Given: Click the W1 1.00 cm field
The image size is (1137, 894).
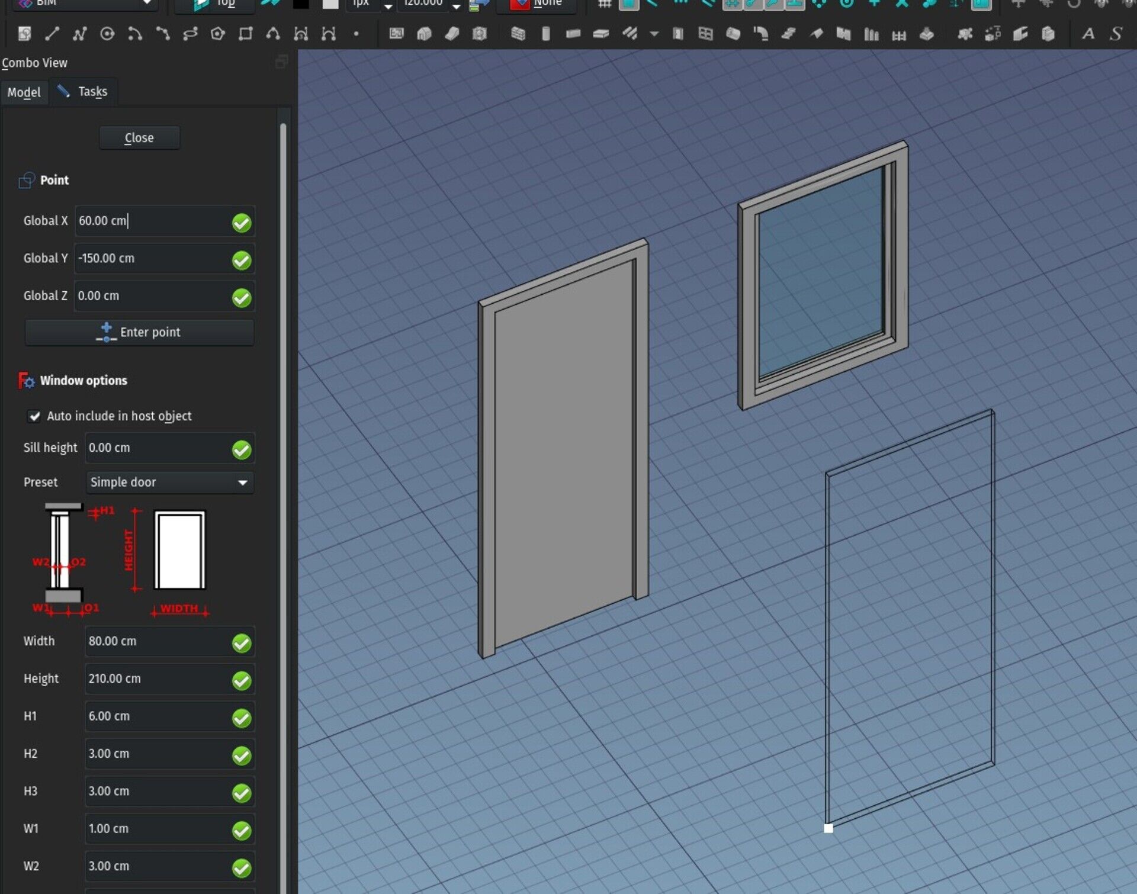Looking at the screenshot, I should (x=170, y=829).
